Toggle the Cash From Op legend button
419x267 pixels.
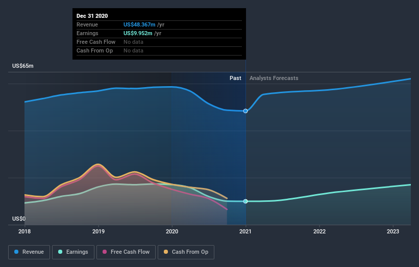(x=186, y=252)
